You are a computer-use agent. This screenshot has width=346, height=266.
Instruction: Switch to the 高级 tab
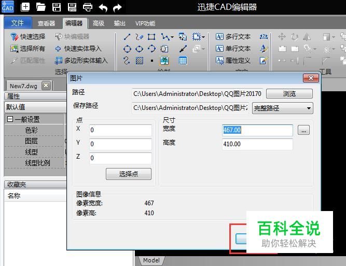(99, 23)
